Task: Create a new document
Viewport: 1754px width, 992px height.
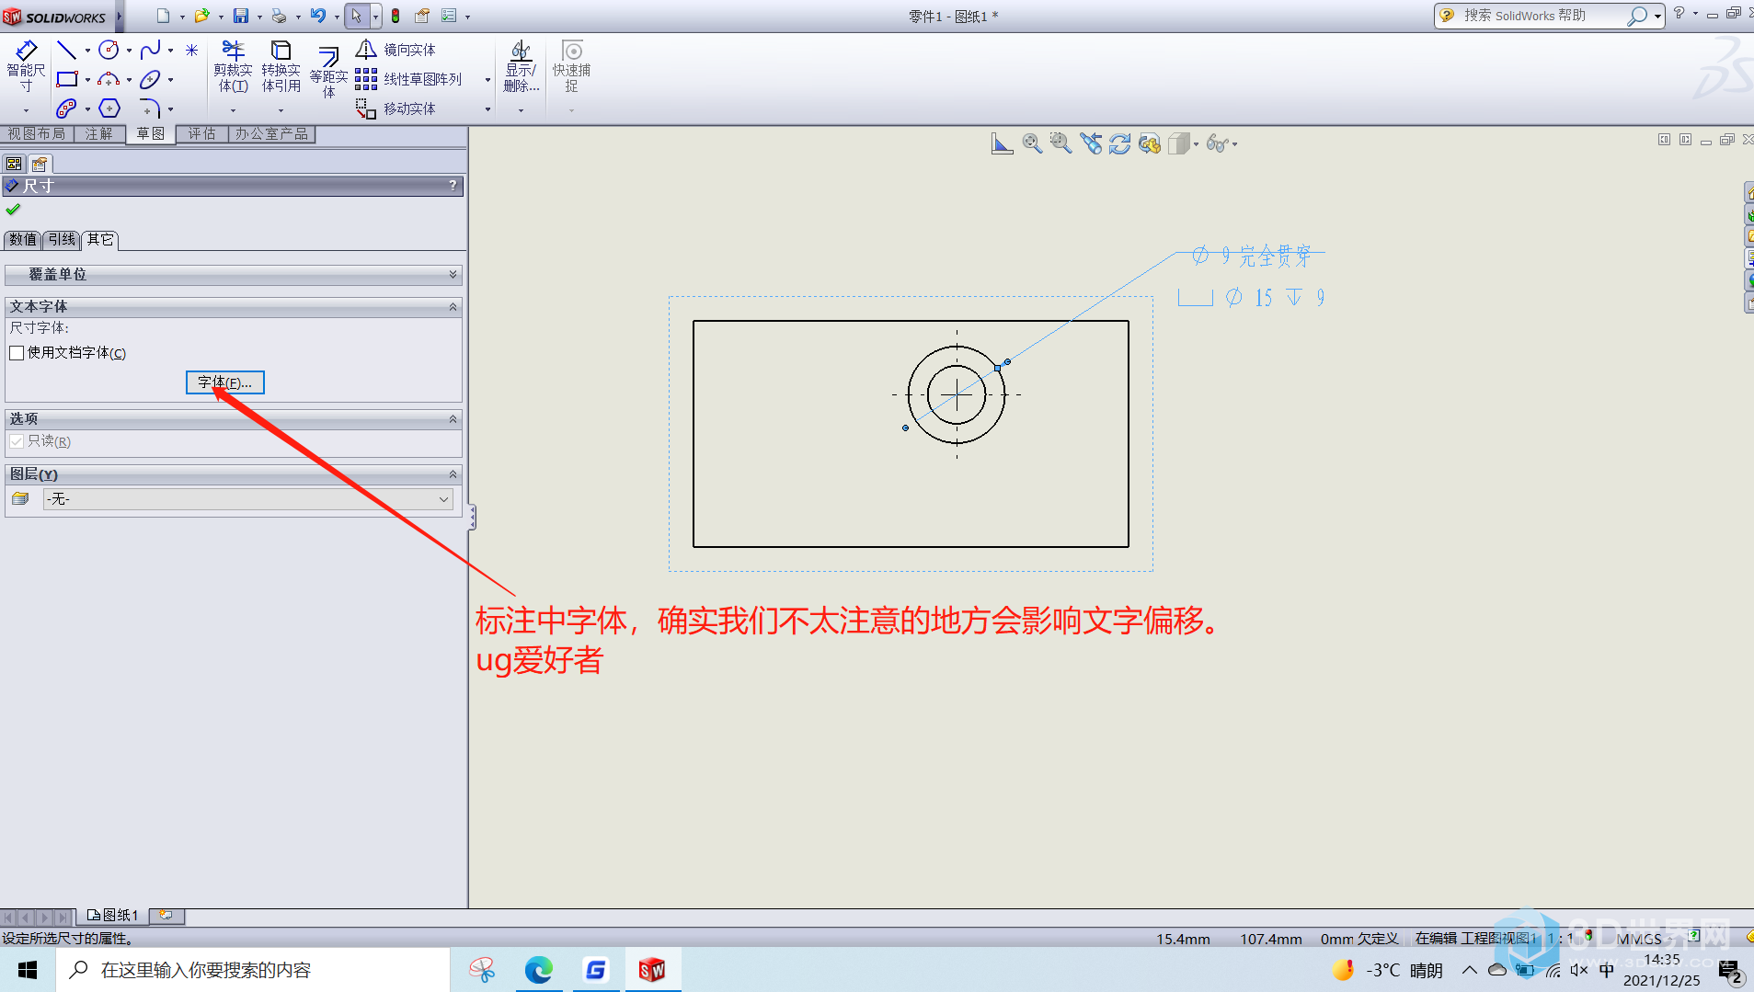Action: click(163, 16)
